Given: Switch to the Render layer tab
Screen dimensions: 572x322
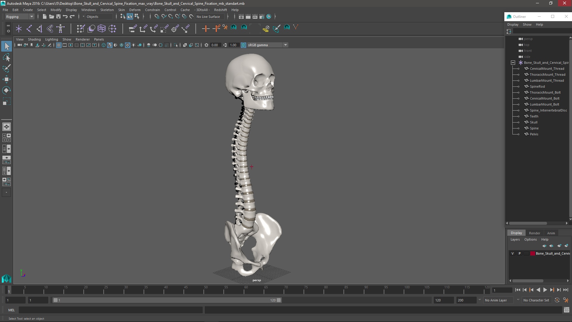Looking at the screenshot, I should tap(534, 233).
